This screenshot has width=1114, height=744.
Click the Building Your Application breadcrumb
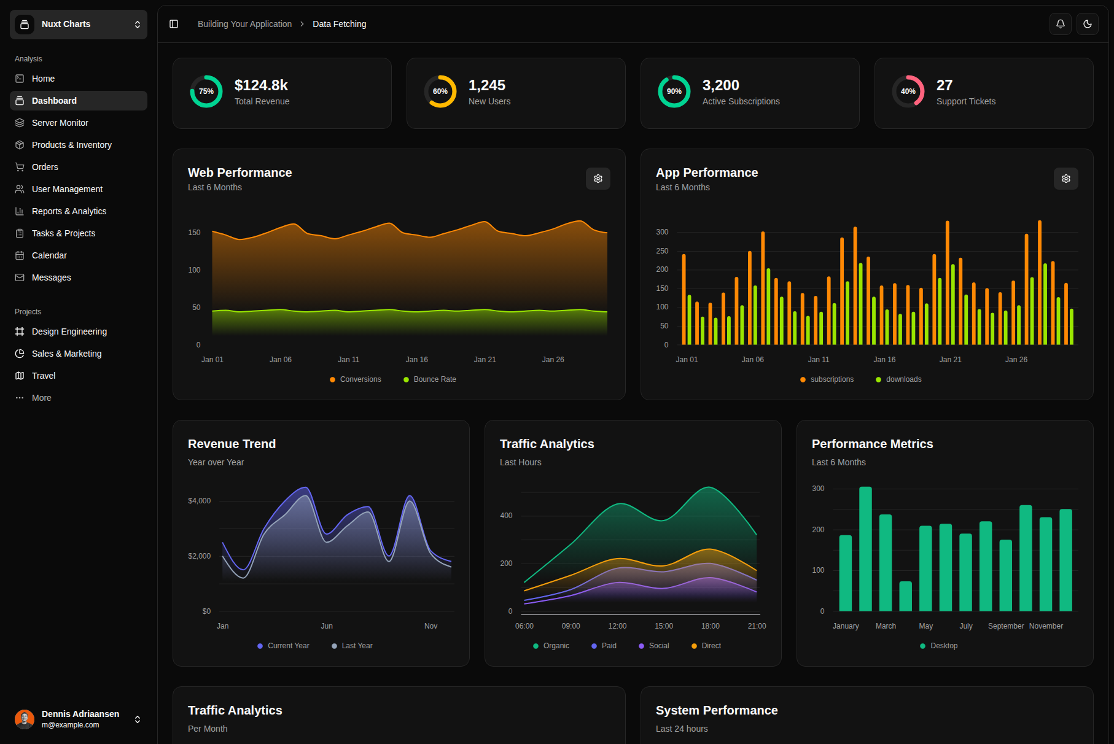click(x=244, y=24)
